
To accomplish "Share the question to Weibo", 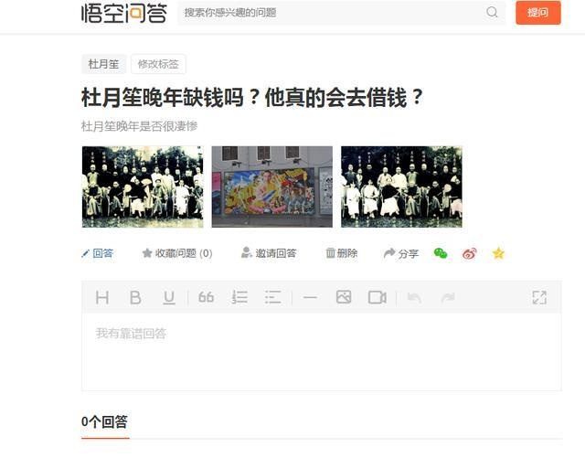I will [469, 253].
